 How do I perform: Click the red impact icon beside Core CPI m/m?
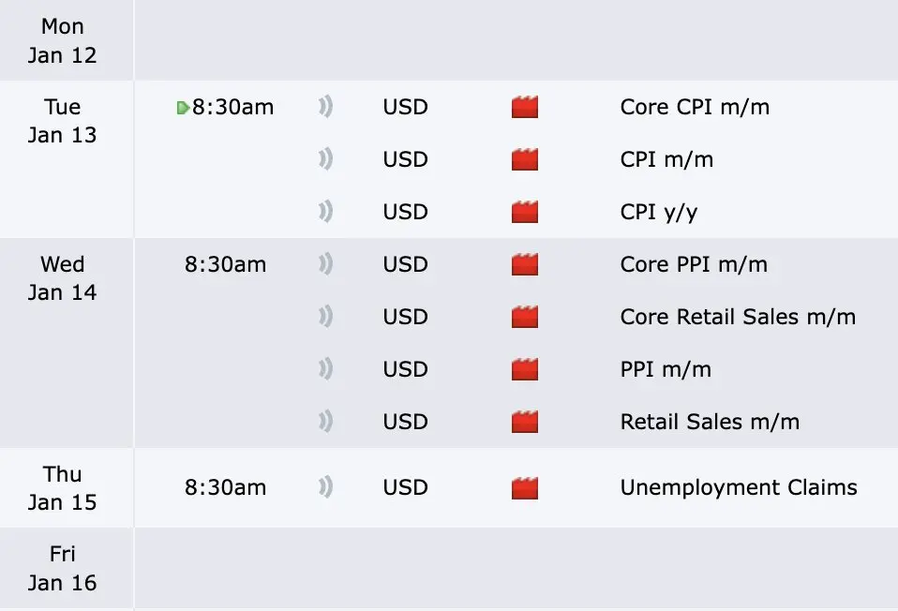525,107
